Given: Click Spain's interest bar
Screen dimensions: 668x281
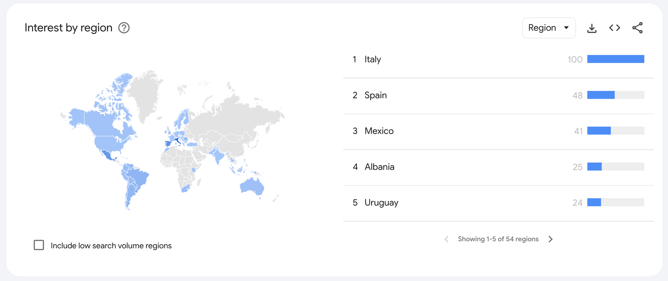Looking at the screenshot, I should coord(601,95).
